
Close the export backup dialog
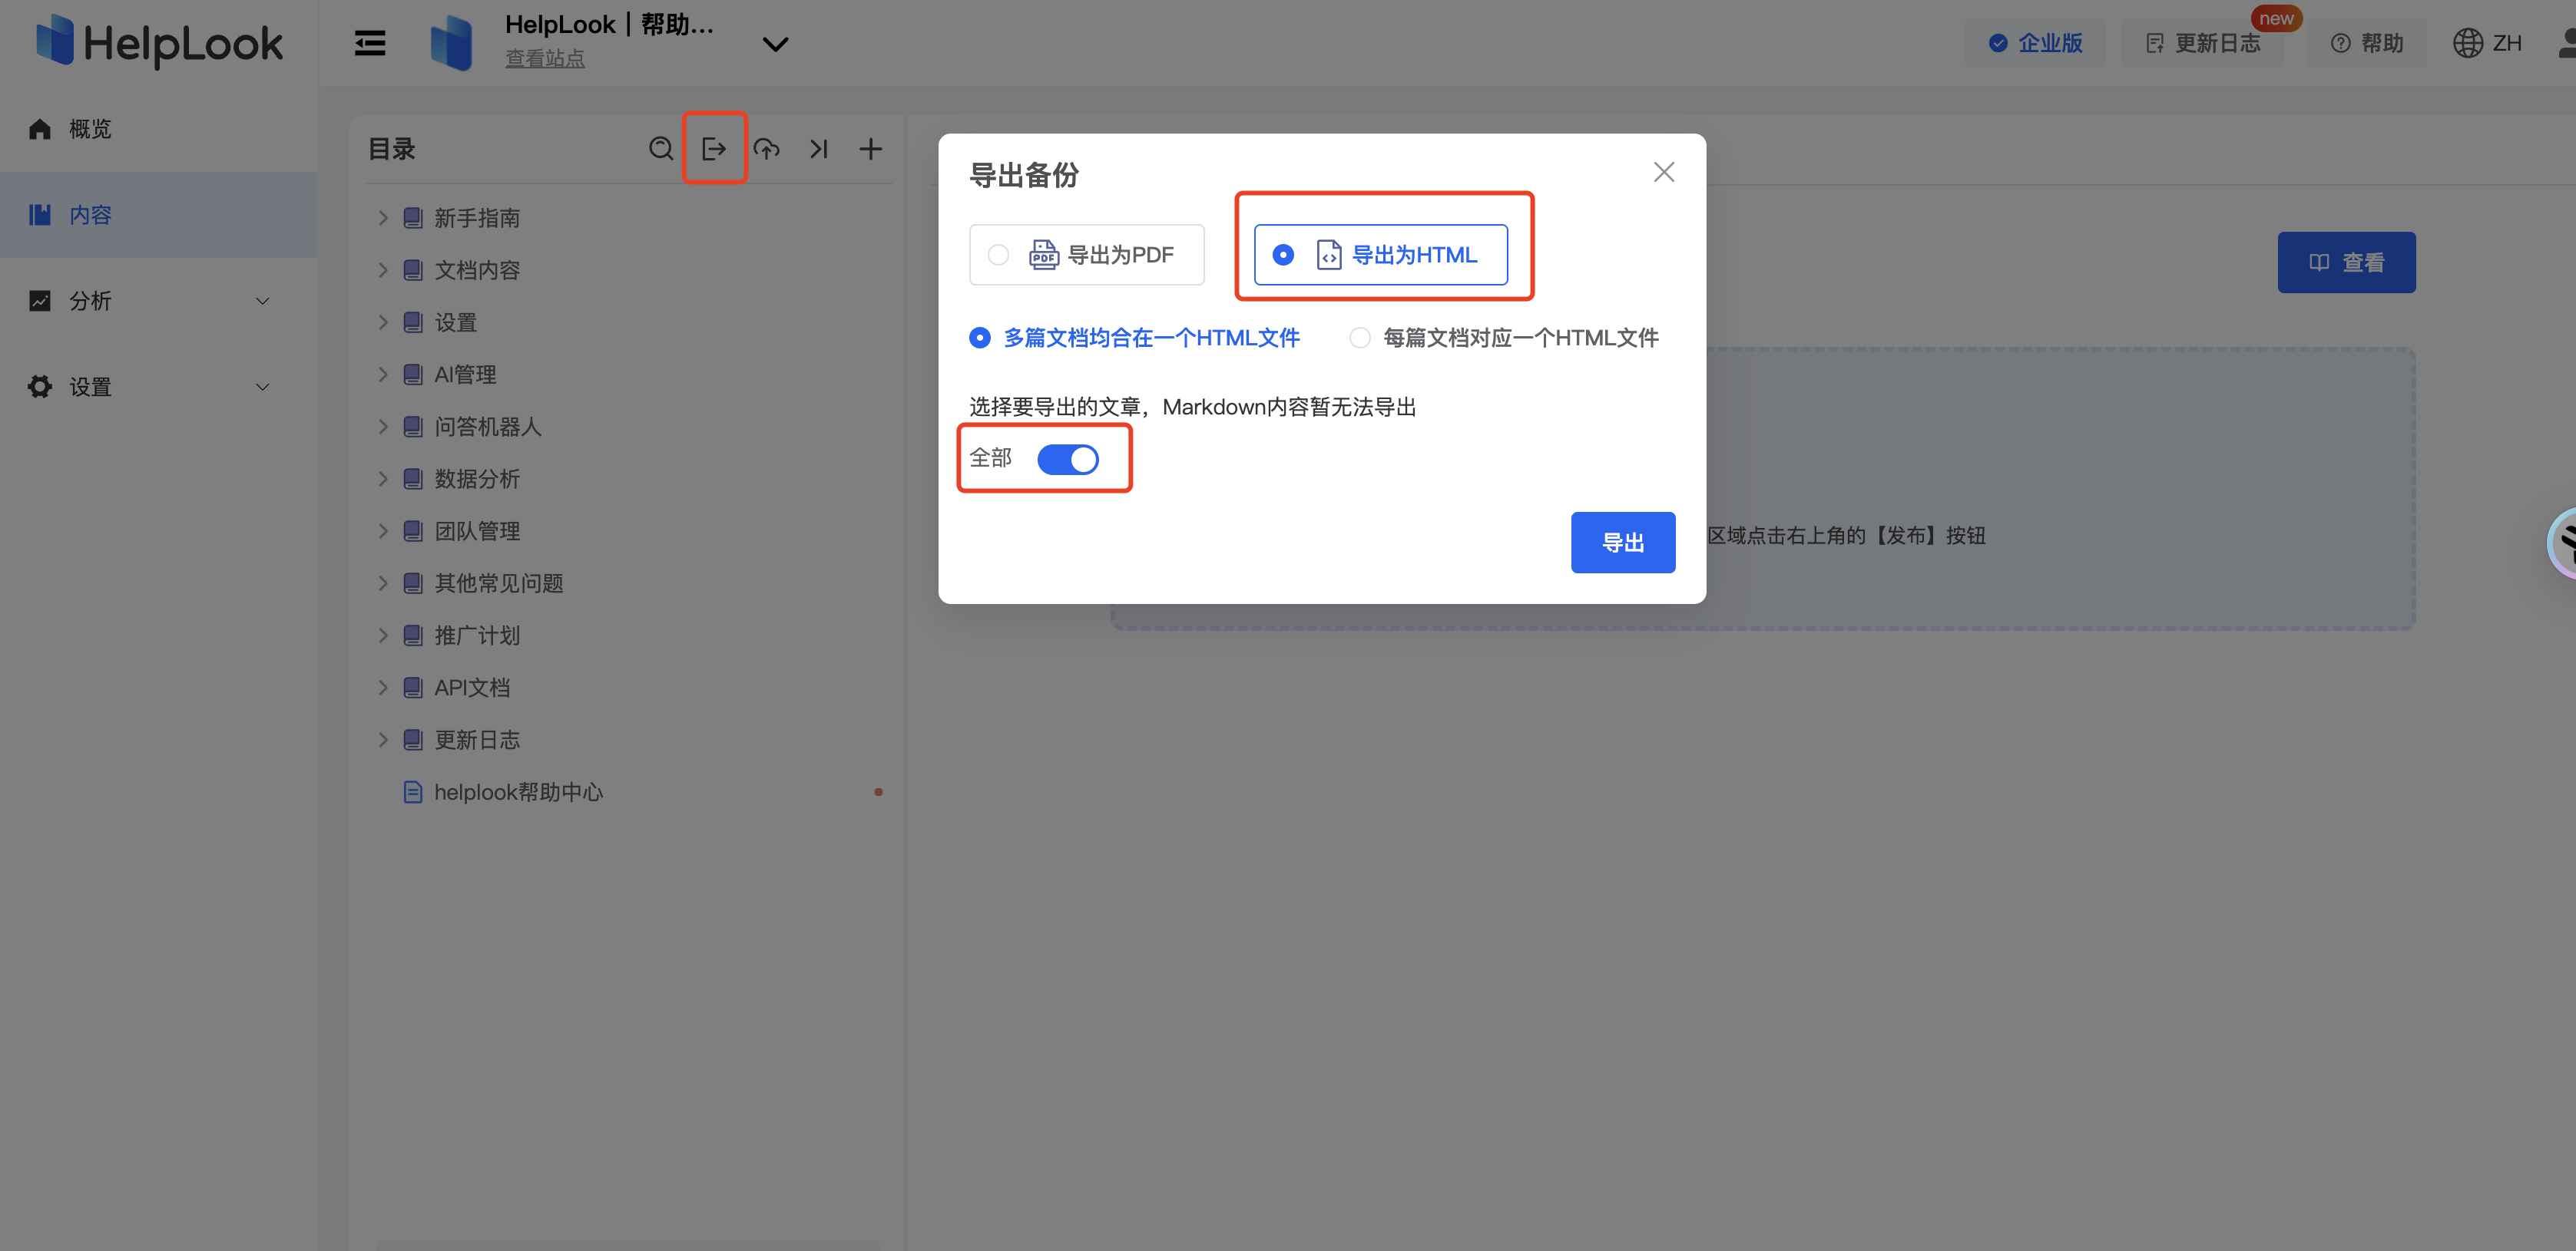(x=1663, y=172)
